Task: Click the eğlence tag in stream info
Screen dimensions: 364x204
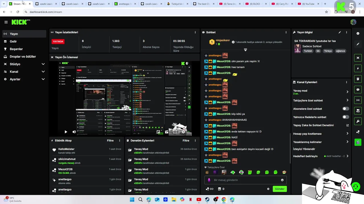Action: (x=340, y=51)
